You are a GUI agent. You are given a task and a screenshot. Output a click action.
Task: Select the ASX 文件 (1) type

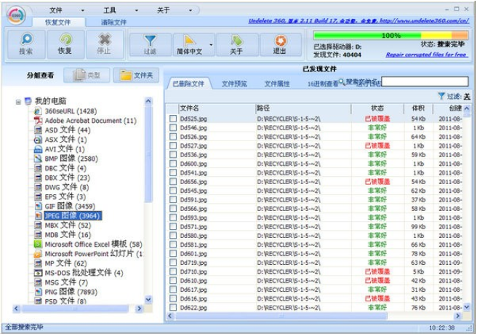pyautogui.click(x=65, y=140)
